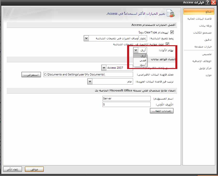Click the استعراض browse button
Viewport: 218px width, 176px height.
(31, 75)
